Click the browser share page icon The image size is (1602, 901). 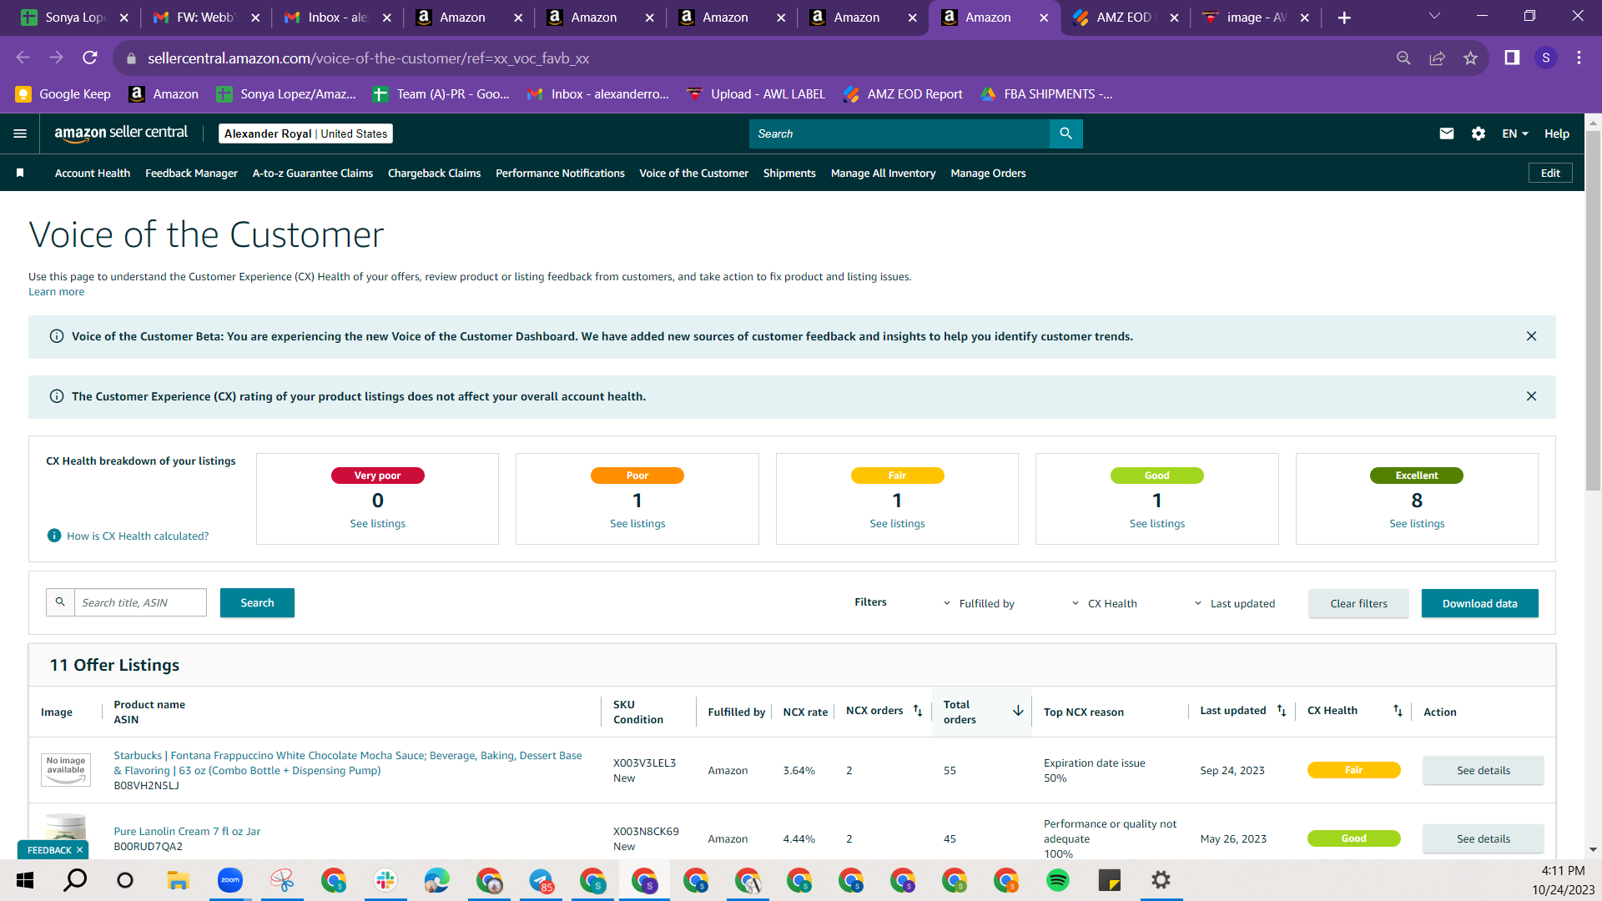pos(1437,58)
